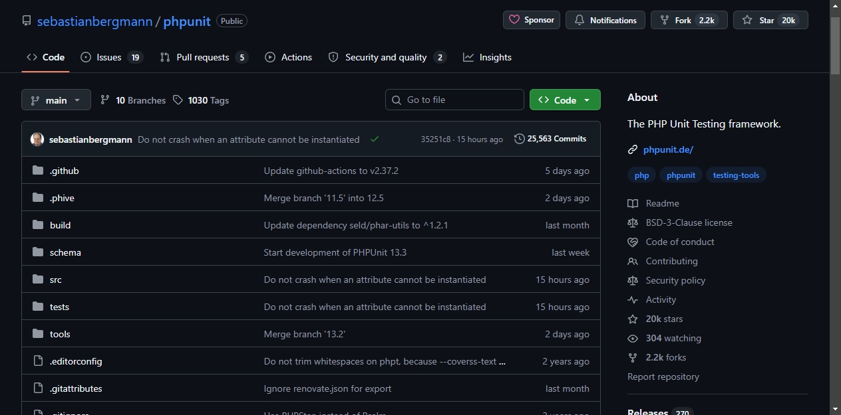Click the tag icon next to 1030 Tags
Screen dimensions: 841x415
(178, 100)
